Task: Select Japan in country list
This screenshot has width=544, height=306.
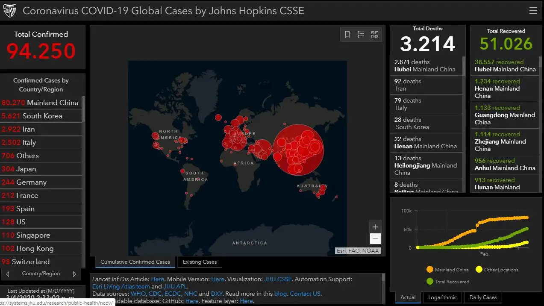Action: click(x=41, y=169)
